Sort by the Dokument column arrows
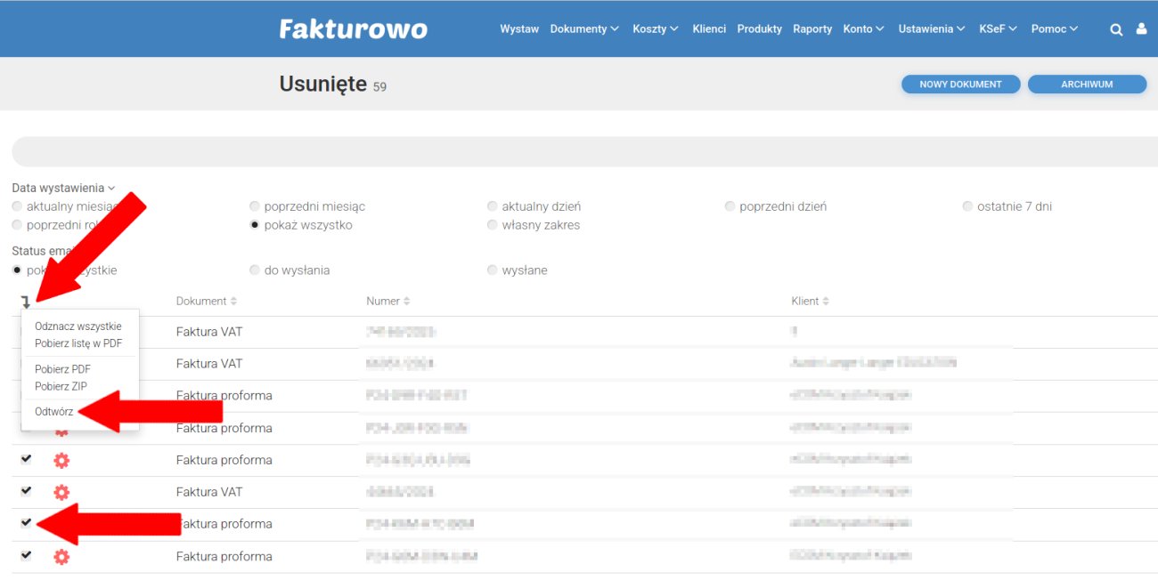The width and height of the screenshot is (1158, 580). (234, 302)
